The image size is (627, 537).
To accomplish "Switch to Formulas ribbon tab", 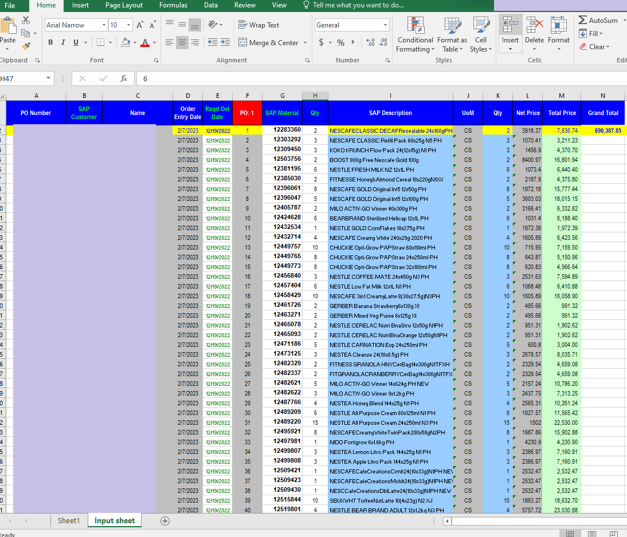I will tap(173, 5).
